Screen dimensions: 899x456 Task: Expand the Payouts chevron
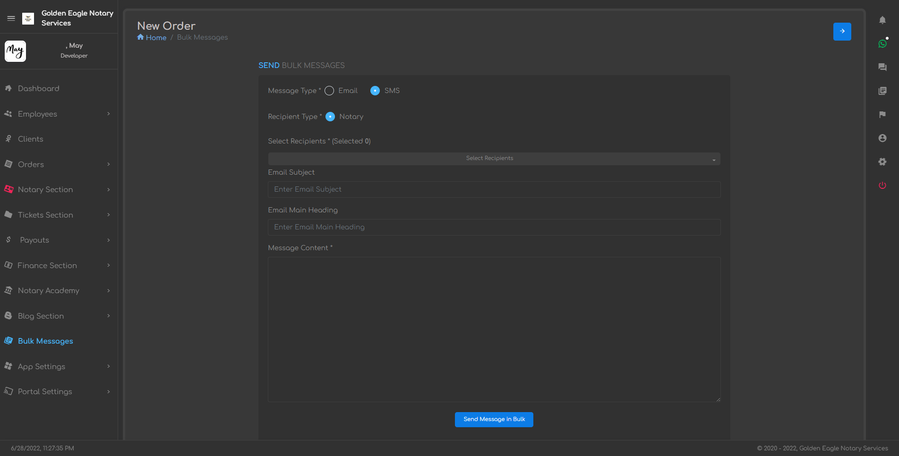[x=109, y=240]
